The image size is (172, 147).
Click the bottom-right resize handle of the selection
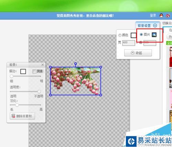pyautogui.click(x=101, y=95)
